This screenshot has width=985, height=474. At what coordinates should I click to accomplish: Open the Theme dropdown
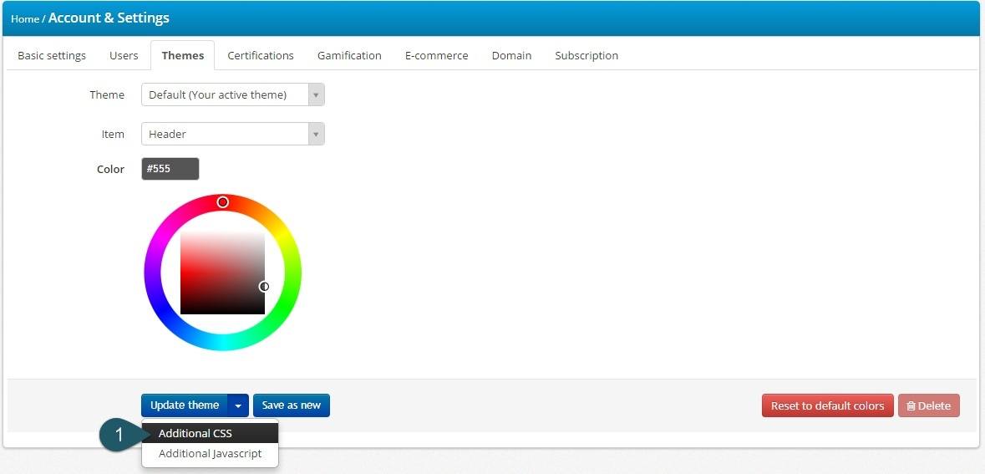[x=233, y=95]
